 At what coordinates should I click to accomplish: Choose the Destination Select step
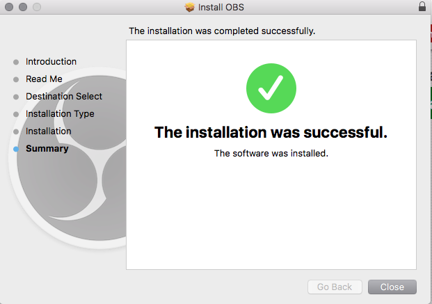pos(64,97)
